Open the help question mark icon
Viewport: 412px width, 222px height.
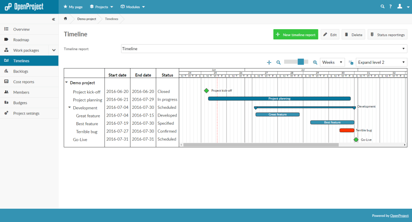click(391, 6)
